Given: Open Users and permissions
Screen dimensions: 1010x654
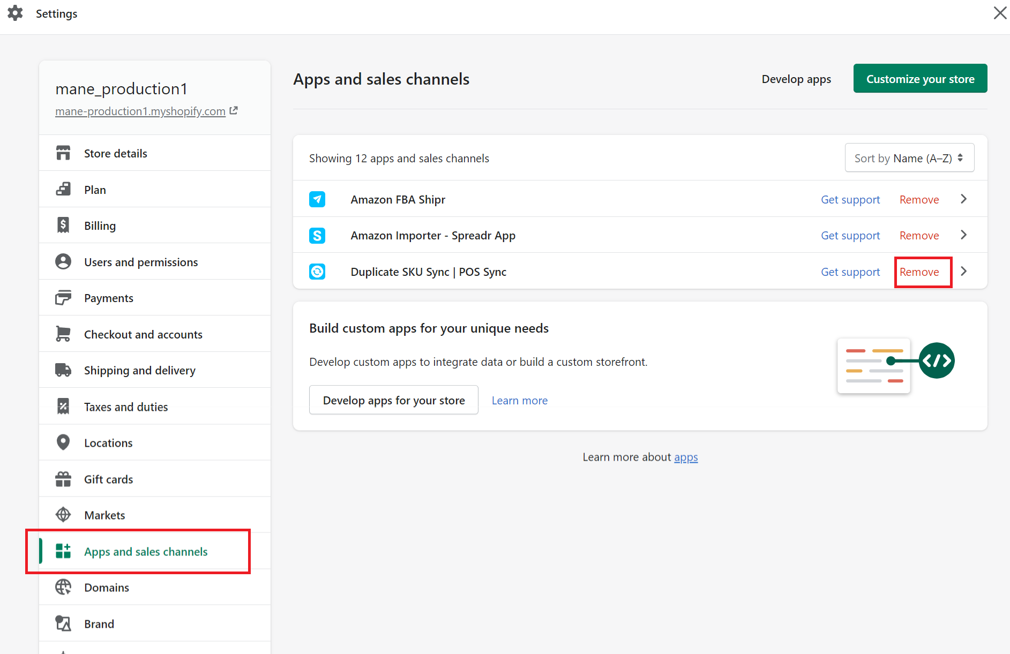Looking at the screenshot, I should click(x=155, y=261).
